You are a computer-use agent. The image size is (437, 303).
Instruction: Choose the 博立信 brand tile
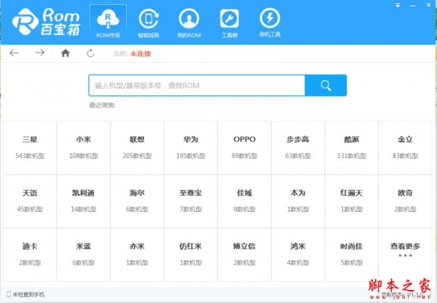pos(245,255)
